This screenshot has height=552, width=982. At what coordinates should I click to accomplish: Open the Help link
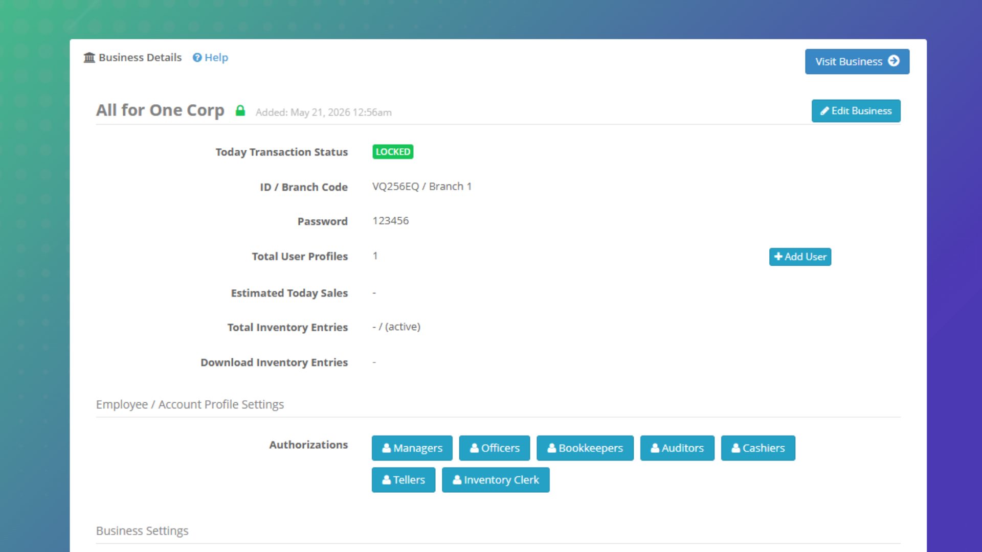tap(210, 58)
